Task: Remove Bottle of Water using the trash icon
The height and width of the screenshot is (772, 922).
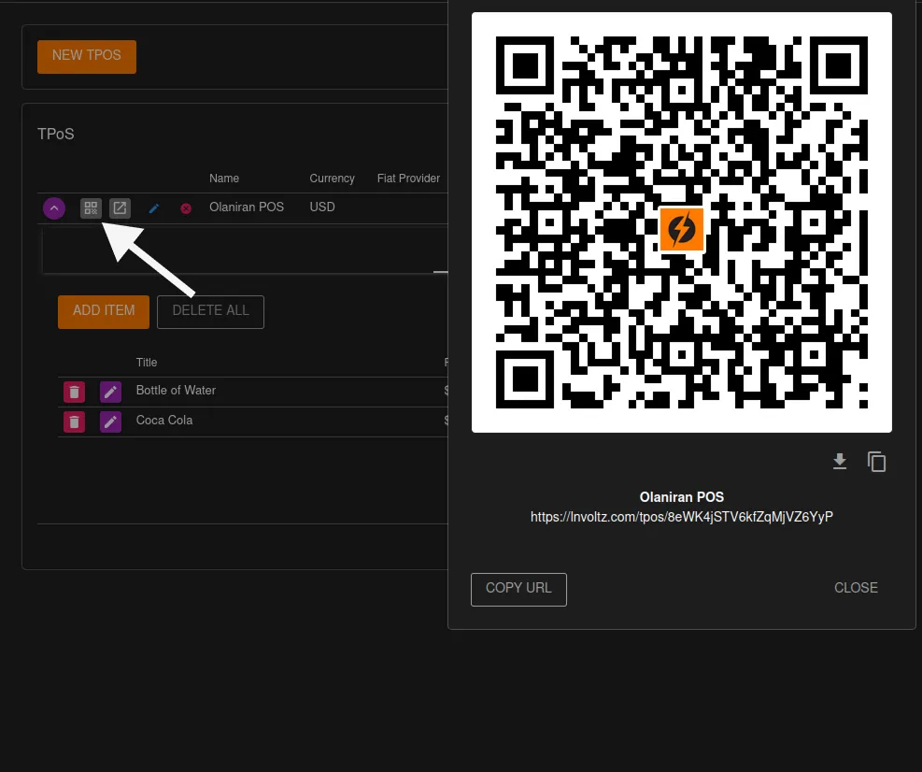Action: (74, 392)
